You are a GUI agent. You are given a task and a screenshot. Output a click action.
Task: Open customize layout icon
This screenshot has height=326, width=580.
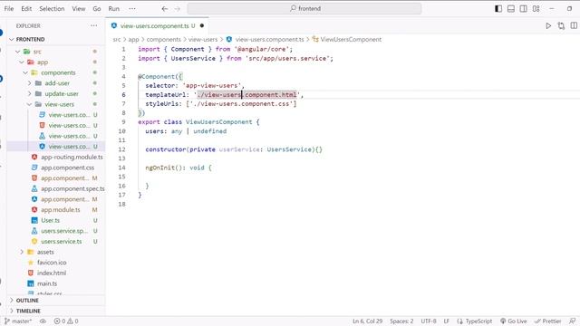tap(536, 8)
